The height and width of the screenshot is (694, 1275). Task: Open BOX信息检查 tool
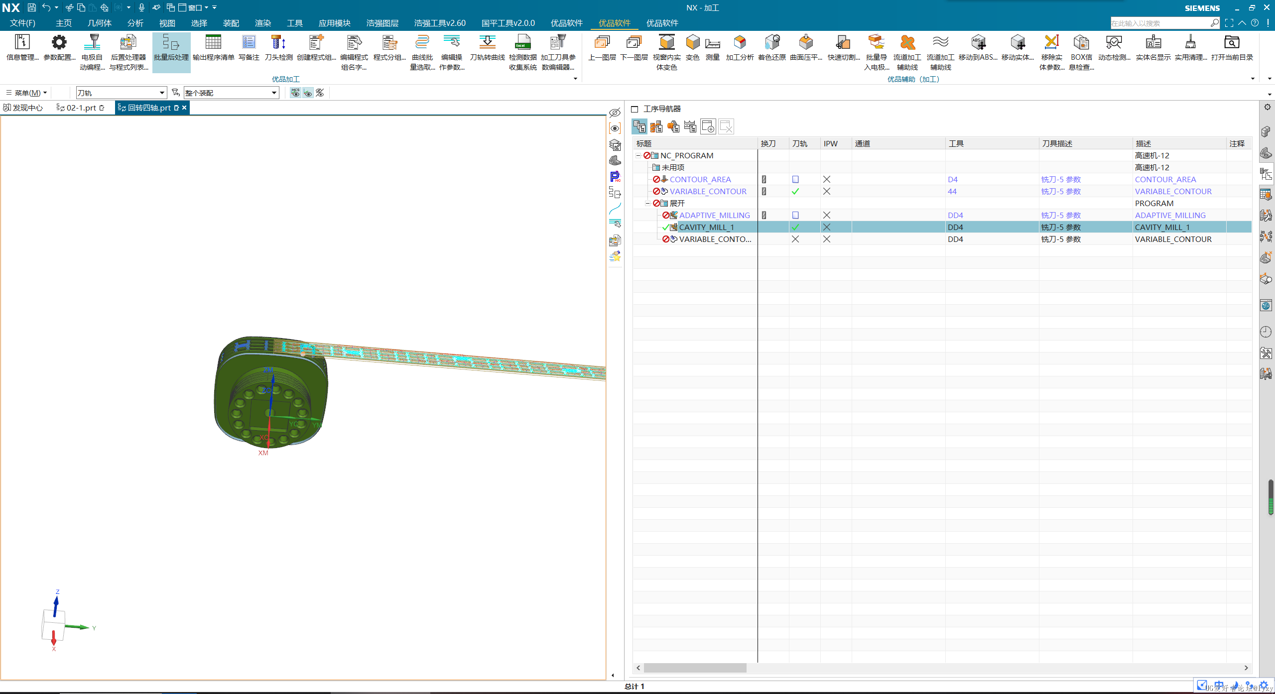[x=1081, y=52]
